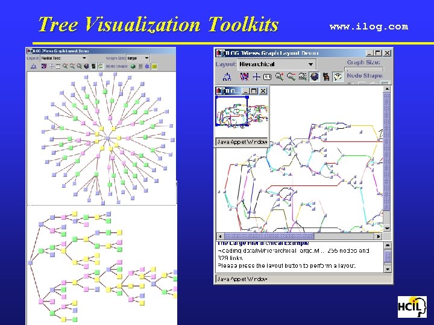Click the message log scrollbar thumb
The width and height of the screenshot is (434, 325).
388,257
